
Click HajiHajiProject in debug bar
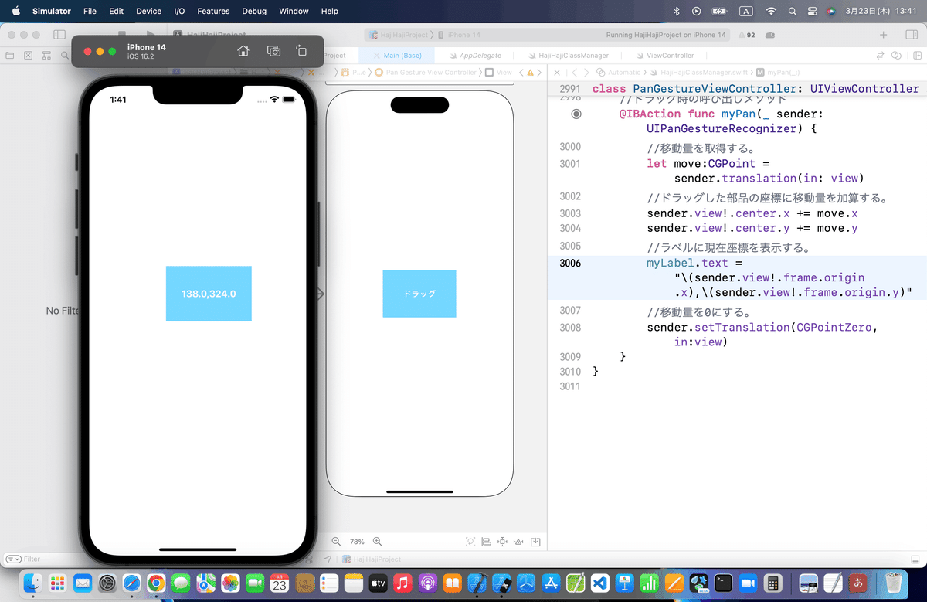(x=372, y=559)
